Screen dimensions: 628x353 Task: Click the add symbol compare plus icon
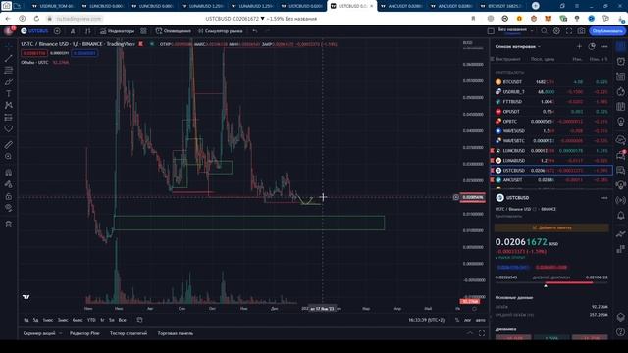pyautogui.click(x=57, y=31)
